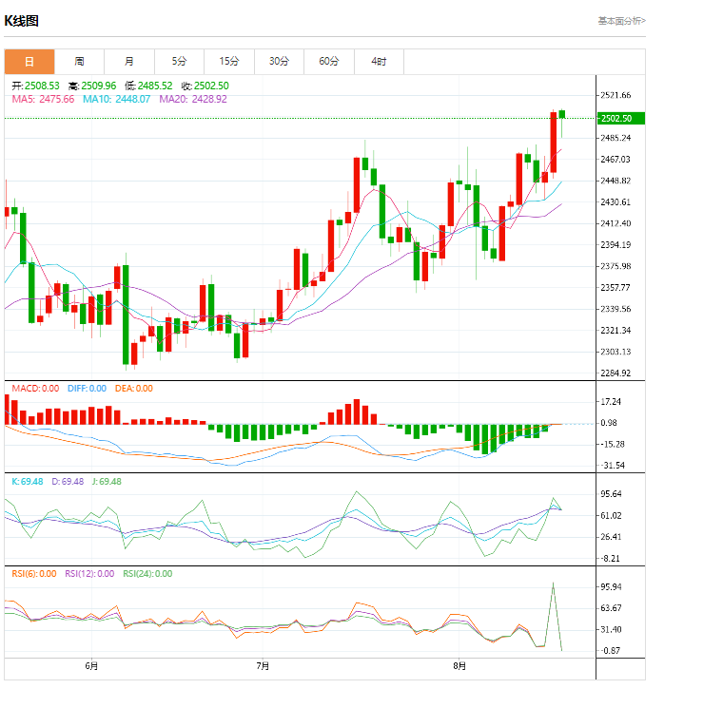Image resolution: width=723 pixels, height=708 pixels.
Task: Click the K value label in KDJ panel
Action: pyautogui.click(x=28, y=482)
